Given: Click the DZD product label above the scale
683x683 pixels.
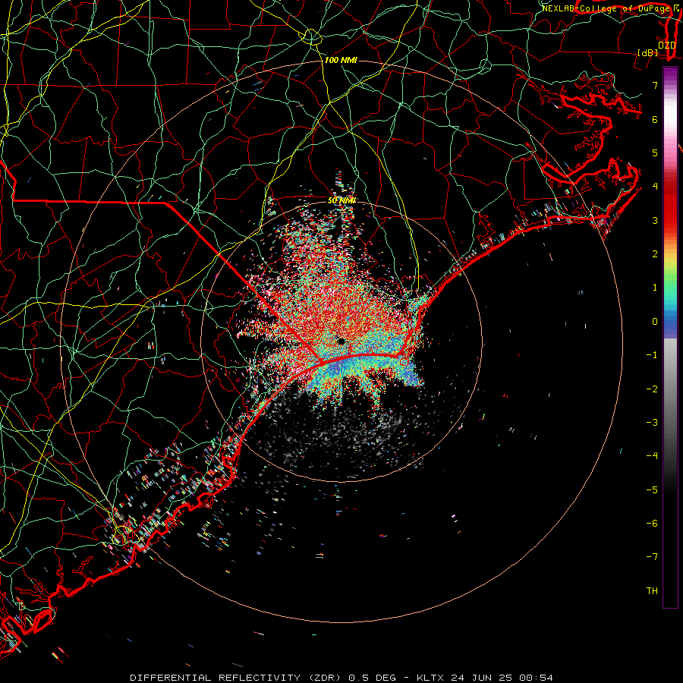Looking at the screenshot, I should 667,45.
